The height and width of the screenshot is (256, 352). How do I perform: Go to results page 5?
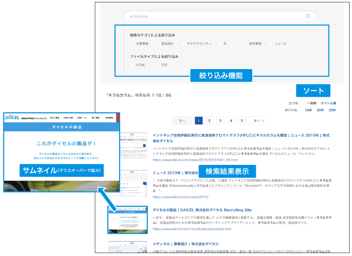(x=242, y=121)
